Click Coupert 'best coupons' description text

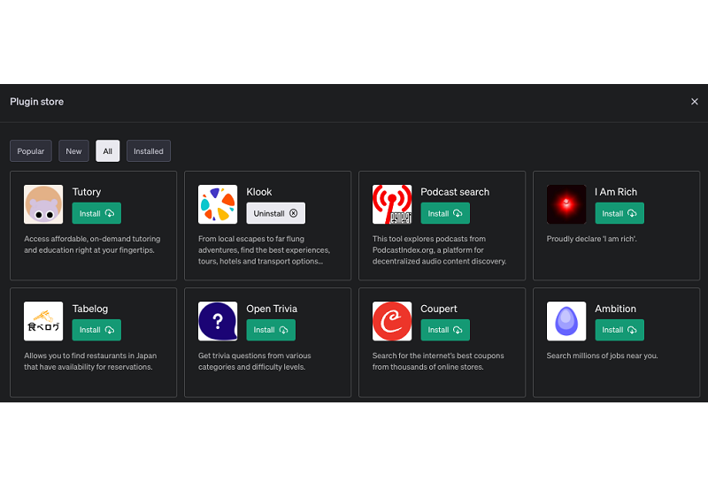pos(438,361)
